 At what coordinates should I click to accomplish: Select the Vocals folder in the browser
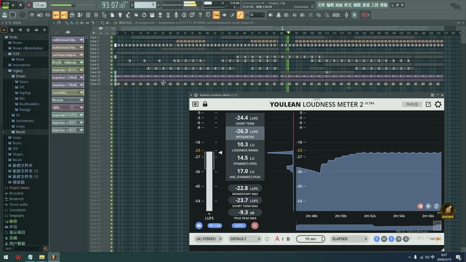20,132
